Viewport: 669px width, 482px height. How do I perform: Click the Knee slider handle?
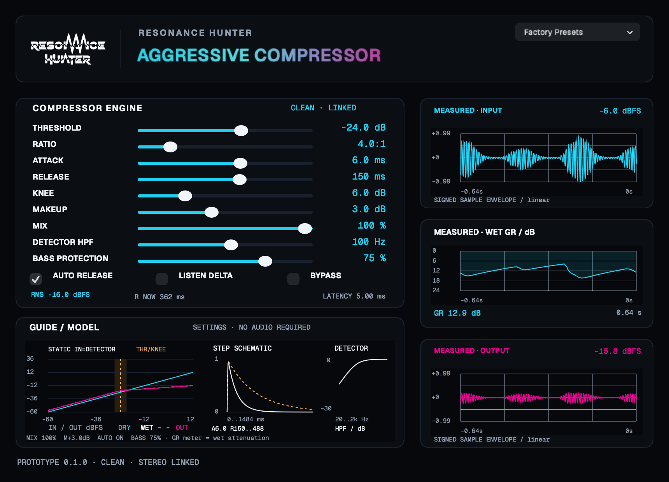pyautogui.click(x=185, y=196)
